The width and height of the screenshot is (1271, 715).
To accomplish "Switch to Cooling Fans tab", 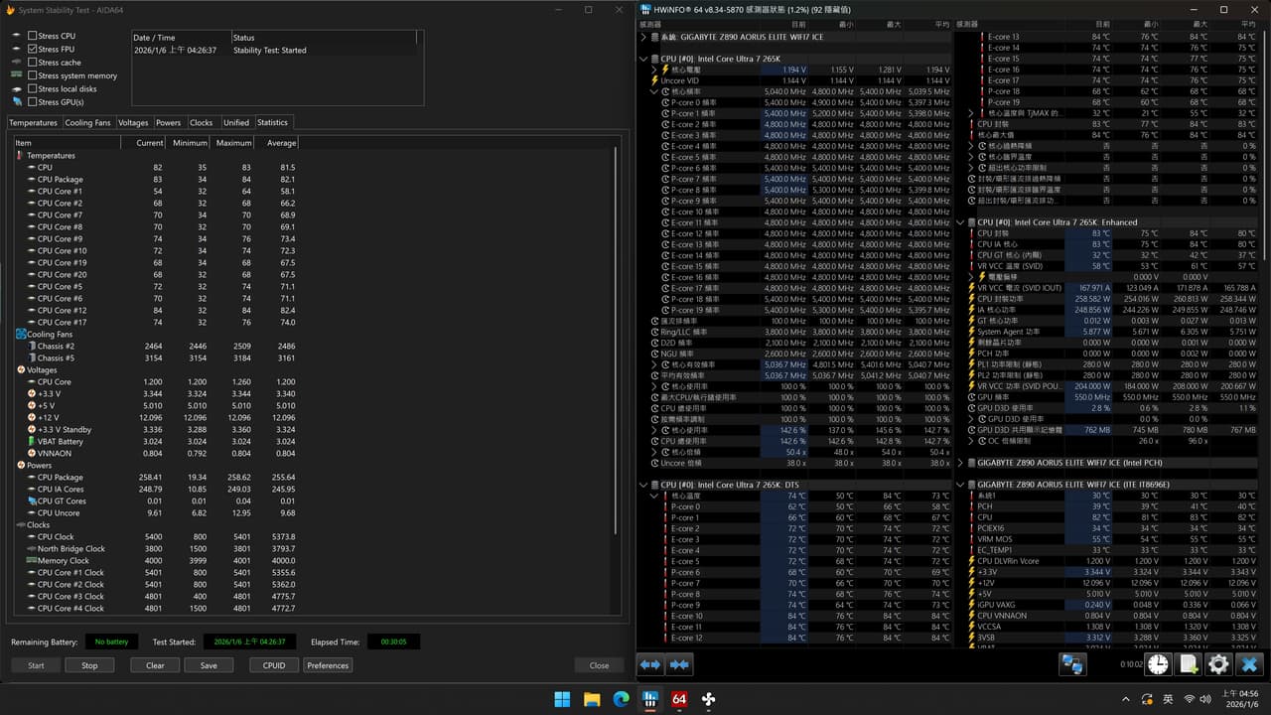I will coord(88,123).
